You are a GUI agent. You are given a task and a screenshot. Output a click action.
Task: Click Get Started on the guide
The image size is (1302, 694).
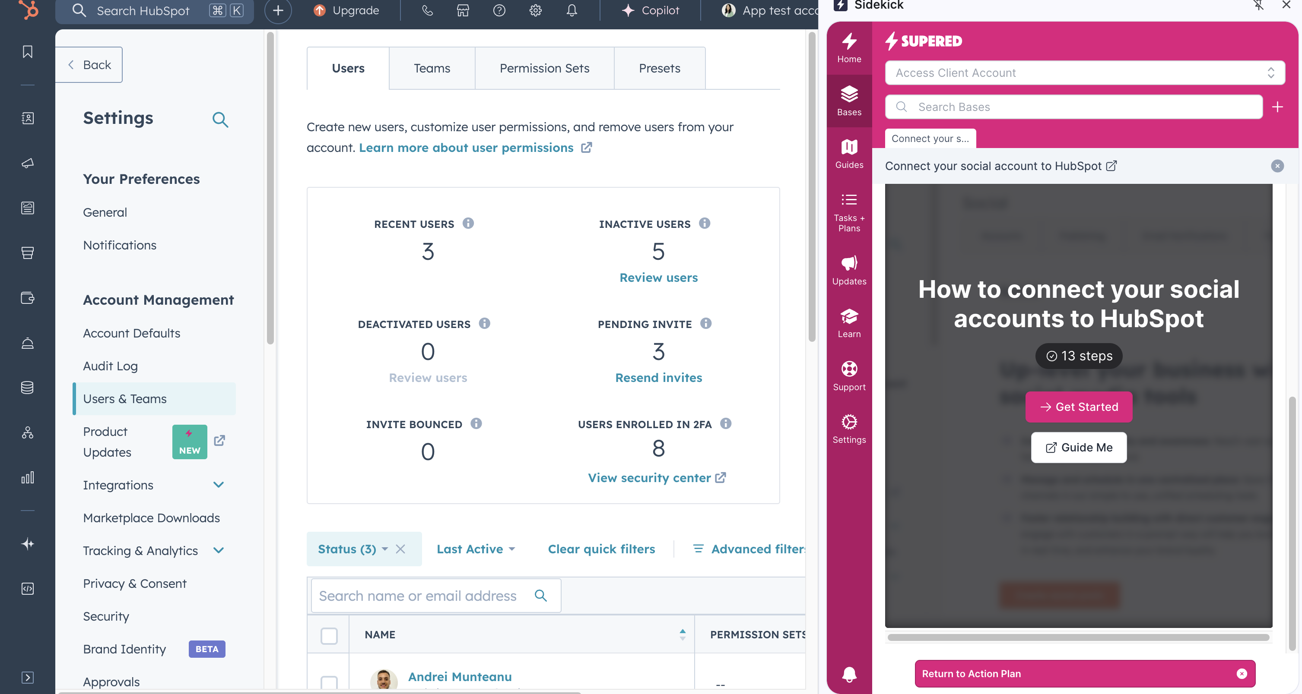pos(1079,407)
